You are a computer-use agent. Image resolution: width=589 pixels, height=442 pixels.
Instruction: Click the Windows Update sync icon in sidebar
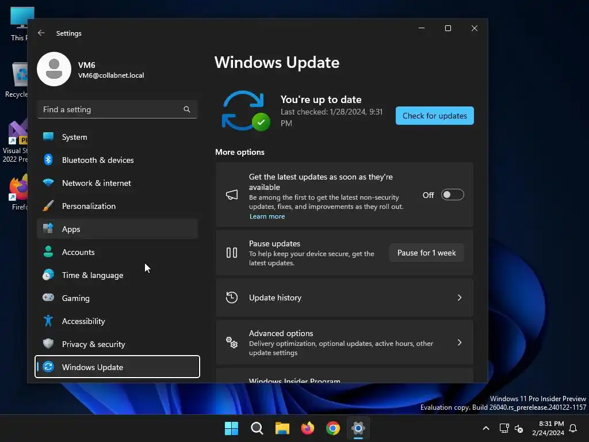(48, 367)
